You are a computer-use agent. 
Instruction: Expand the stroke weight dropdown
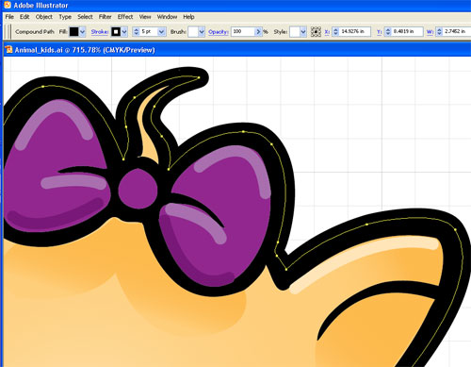pos(162,31)
